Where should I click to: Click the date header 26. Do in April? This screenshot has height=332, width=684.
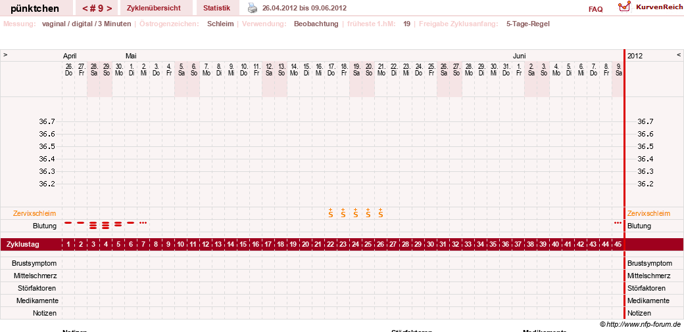click(68, 70)
